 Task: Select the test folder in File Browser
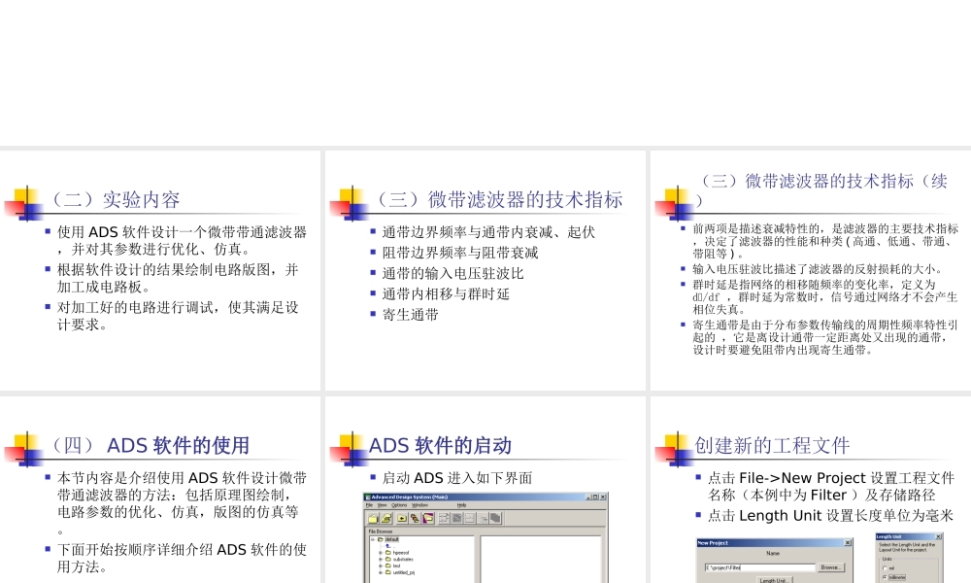point(396,566)
